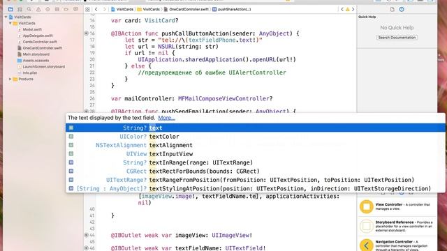Viewport: 447px width, 251px height.
Task: Open the Symbol navigator icon
Action: pyautogui.click(x=20, y=9)
